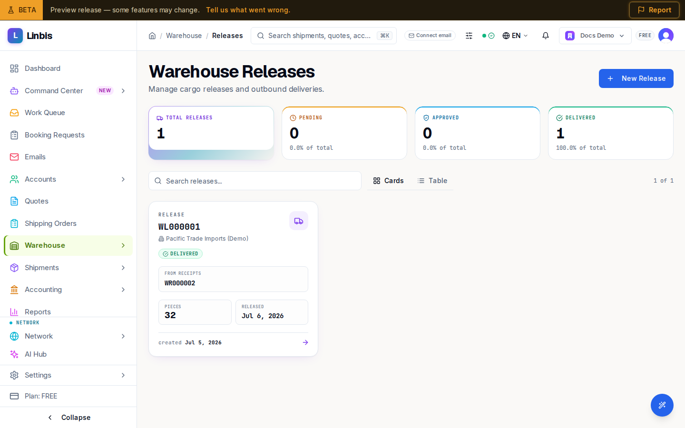Click Warehouse in the breadcrumb

point(184,36)
